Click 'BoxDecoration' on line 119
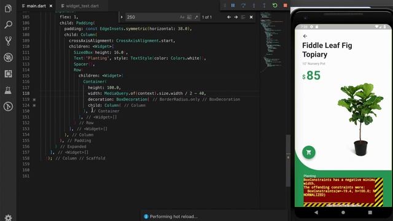 pos(131,99)
